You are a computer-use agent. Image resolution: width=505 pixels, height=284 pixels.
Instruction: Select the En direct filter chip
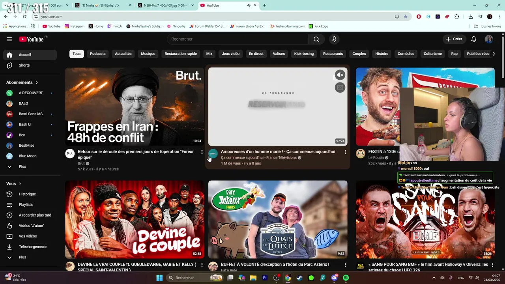pyautogui.click(x=256, y=54)
